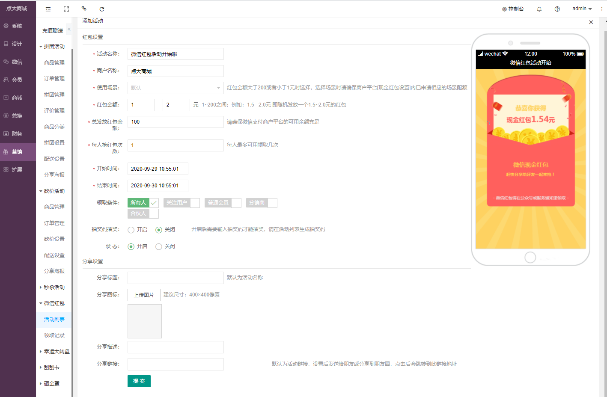Open the 控制台 console link
This screenshot has height=397, width=607.
tap(513, 9)
